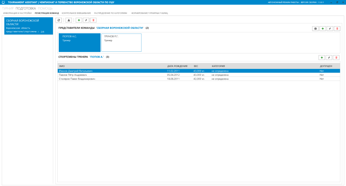Image resolution: width=346 pixels, height=186 pixels.
Task: Select trainer card Трунов Р.Г.
Action: point(121,42)
